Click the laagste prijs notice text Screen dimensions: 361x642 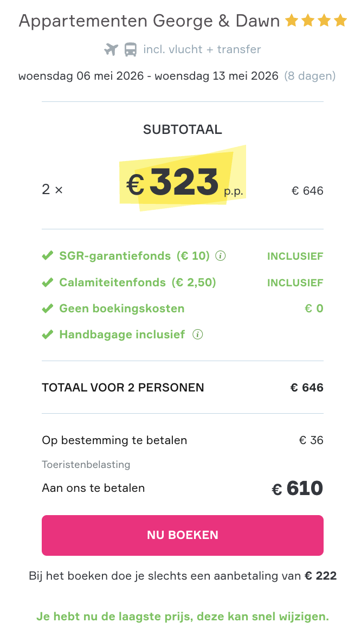[x=182, y=617]
